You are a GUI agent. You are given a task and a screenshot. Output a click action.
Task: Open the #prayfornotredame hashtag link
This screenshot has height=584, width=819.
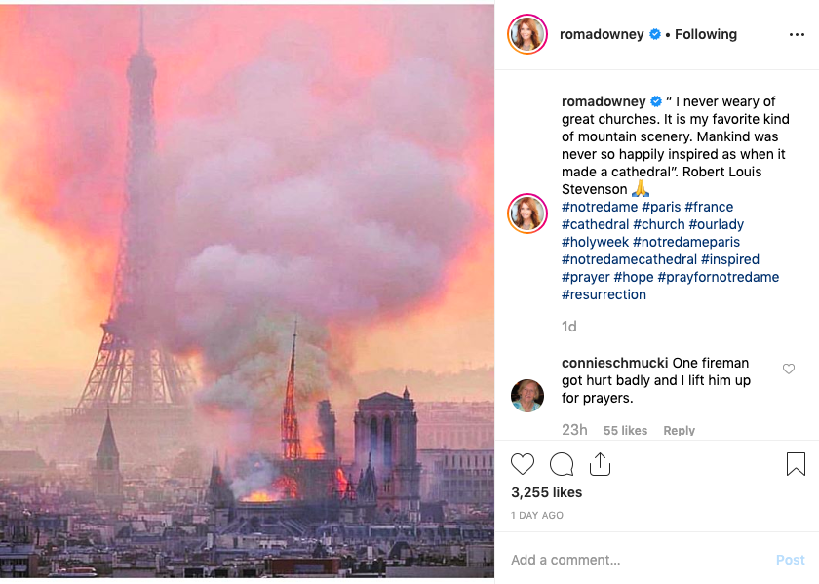[x=719, y=277]
